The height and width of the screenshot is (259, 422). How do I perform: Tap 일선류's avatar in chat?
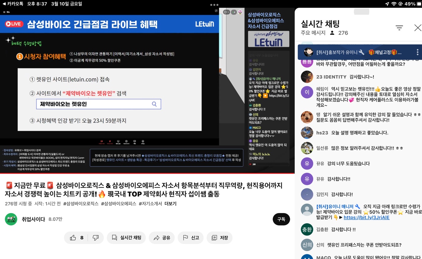307,148
